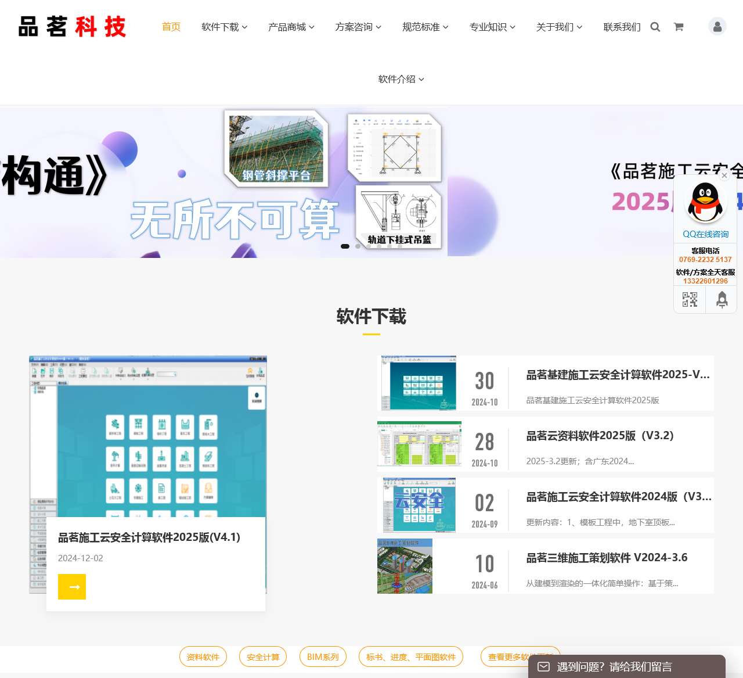Image resolution: width=743 pixels, height=678 pixels.
Task: Open the 轨道下挂式吊篮 banner image
Action: [398, 217]
